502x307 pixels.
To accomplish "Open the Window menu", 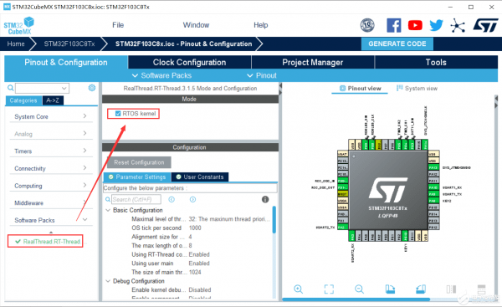I will (196, 25).
